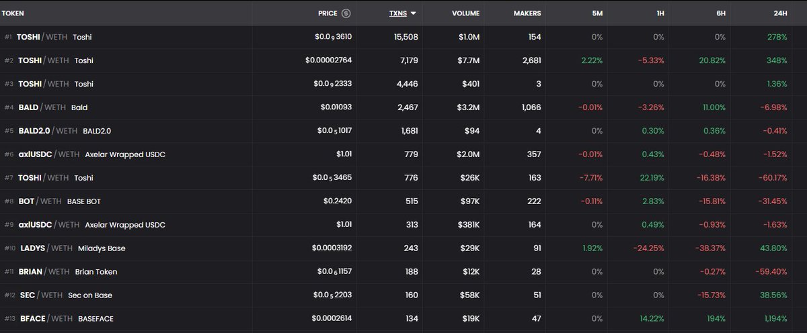Click the makers count 2,681
807x333 pixels.
click(x=531, y=60)
